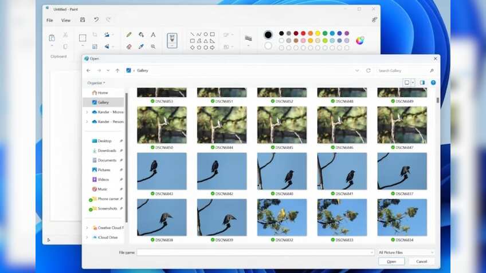Select the black Color 1 swatch
Image resolution: width=486 pixels, height=273 pixels.
[x=268, y=35]
